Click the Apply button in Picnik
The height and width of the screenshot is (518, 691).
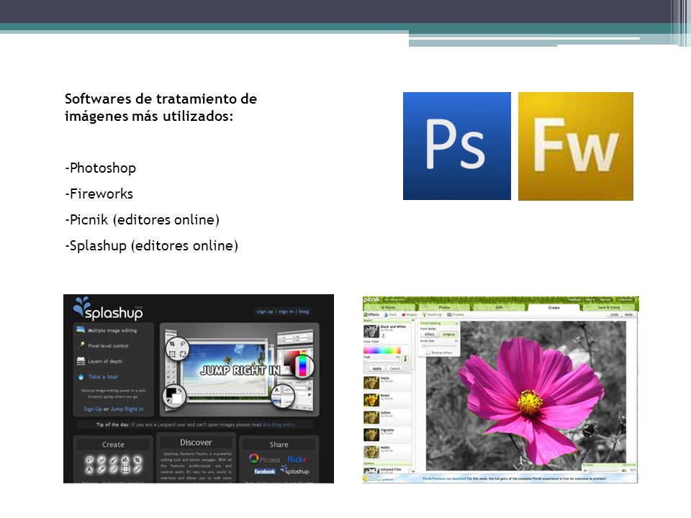tap(376, 368)
